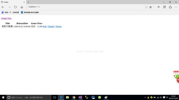Viewport: 179px width, 100px height.
Task: Click the floating green mascot widget
Action: [176, 77]
